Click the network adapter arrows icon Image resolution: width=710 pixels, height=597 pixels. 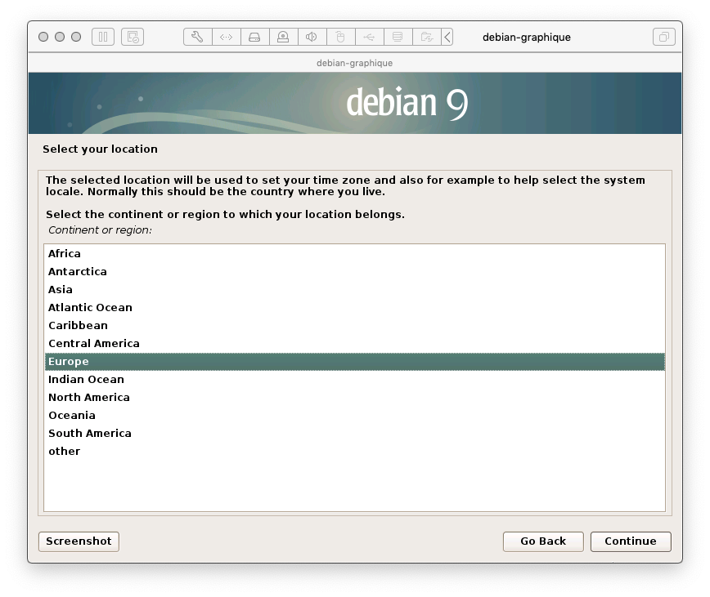point(227,37)
